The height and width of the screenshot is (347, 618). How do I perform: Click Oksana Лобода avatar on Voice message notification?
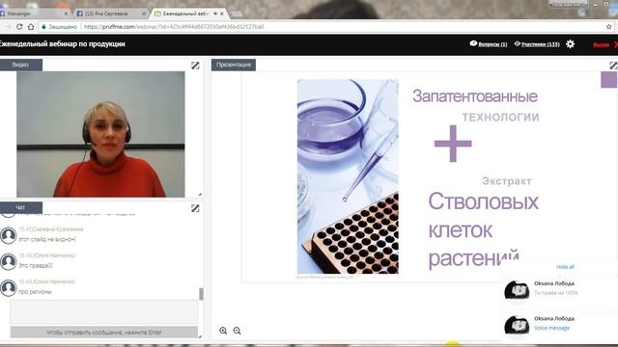[517, 326]
